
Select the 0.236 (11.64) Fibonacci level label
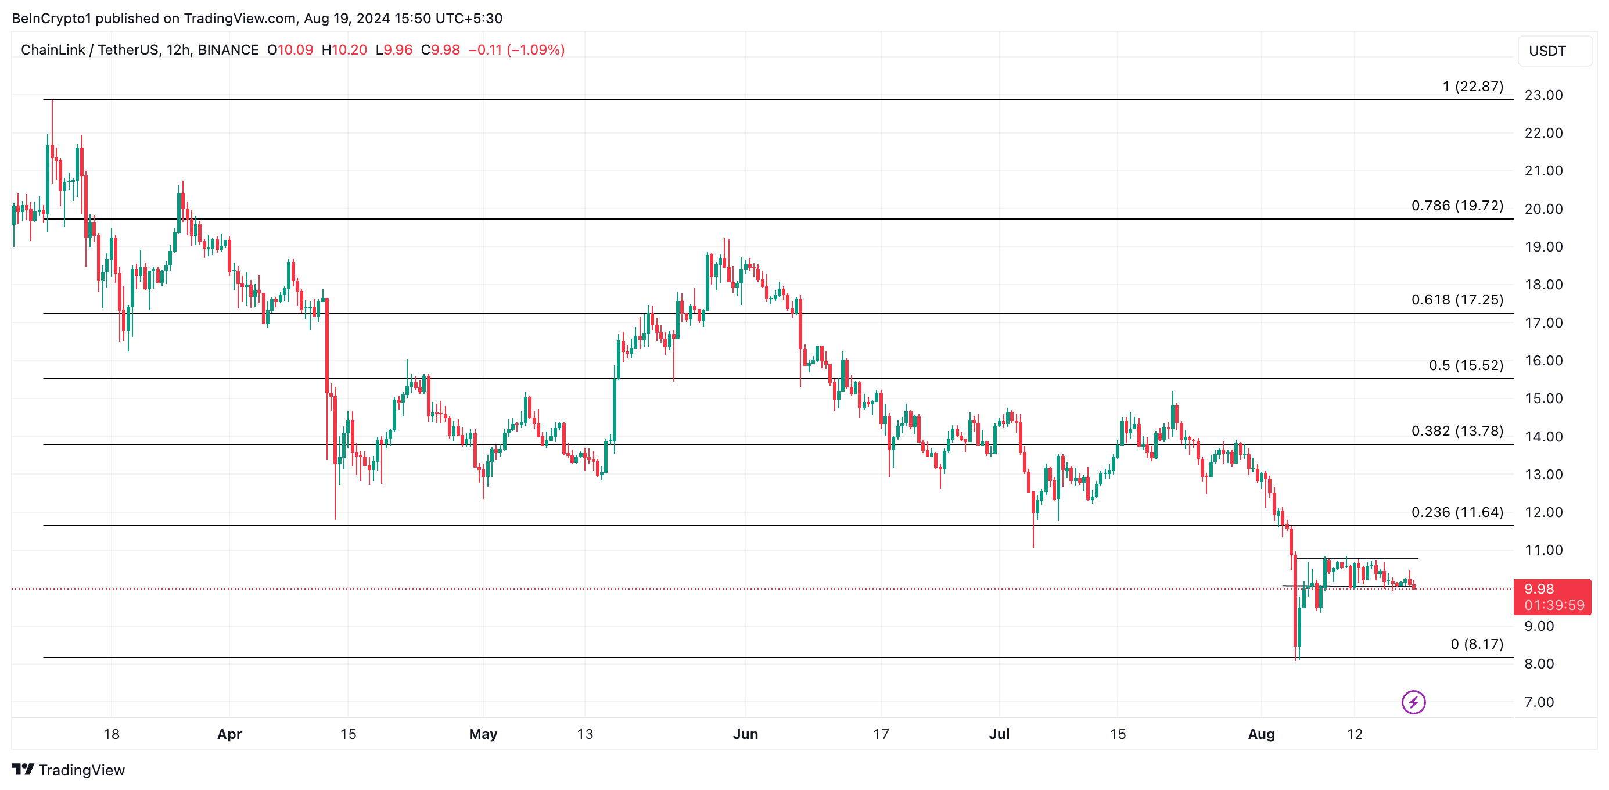click(1457, 512)
